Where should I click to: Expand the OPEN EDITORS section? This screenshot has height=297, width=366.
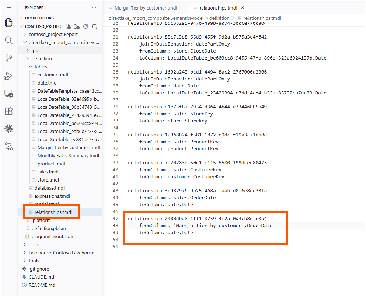(39, 18)
